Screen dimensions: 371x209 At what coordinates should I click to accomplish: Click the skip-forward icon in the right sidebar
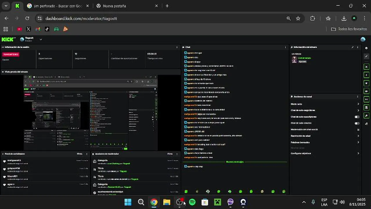(366, 99)
